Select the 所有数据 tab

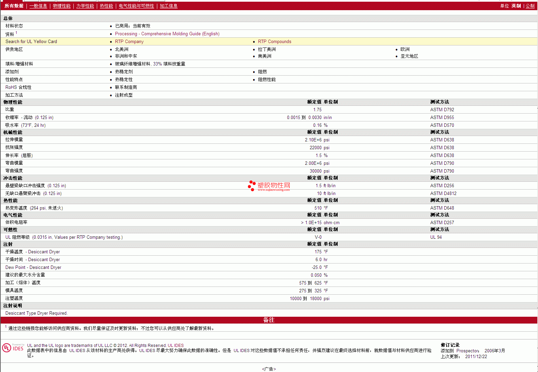[x=14, y=6]
